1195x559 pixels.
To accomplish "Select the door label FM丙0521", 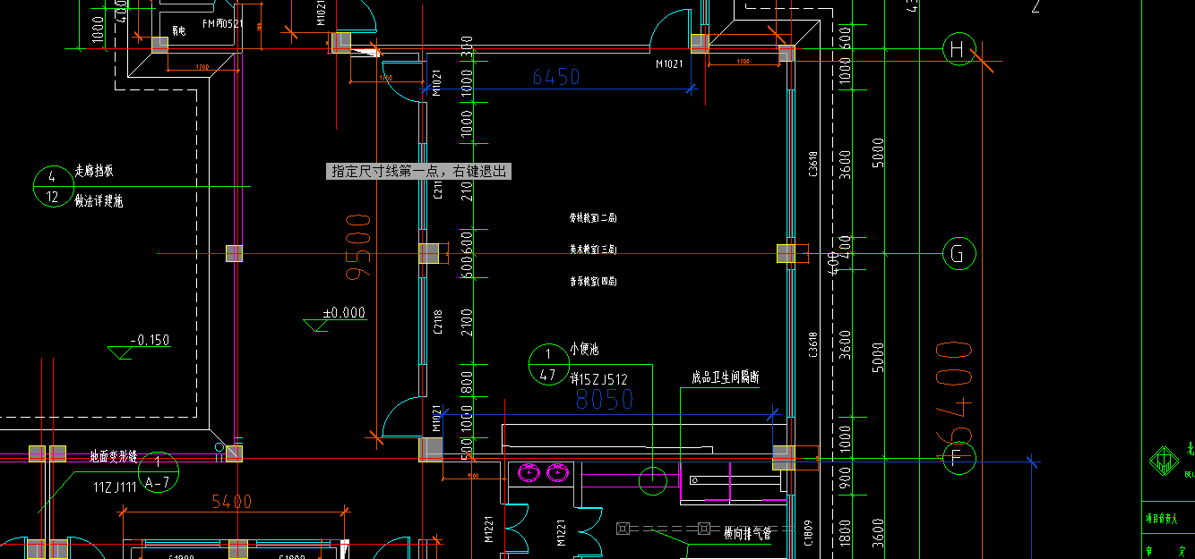I will [222, 22].
